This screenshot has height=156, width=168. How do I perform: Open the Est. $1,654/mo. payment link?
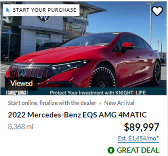[x=138, y=139]
